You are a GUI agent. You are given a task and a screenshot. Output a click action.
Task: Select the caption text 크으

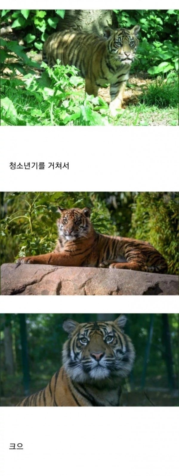[16, 446]
